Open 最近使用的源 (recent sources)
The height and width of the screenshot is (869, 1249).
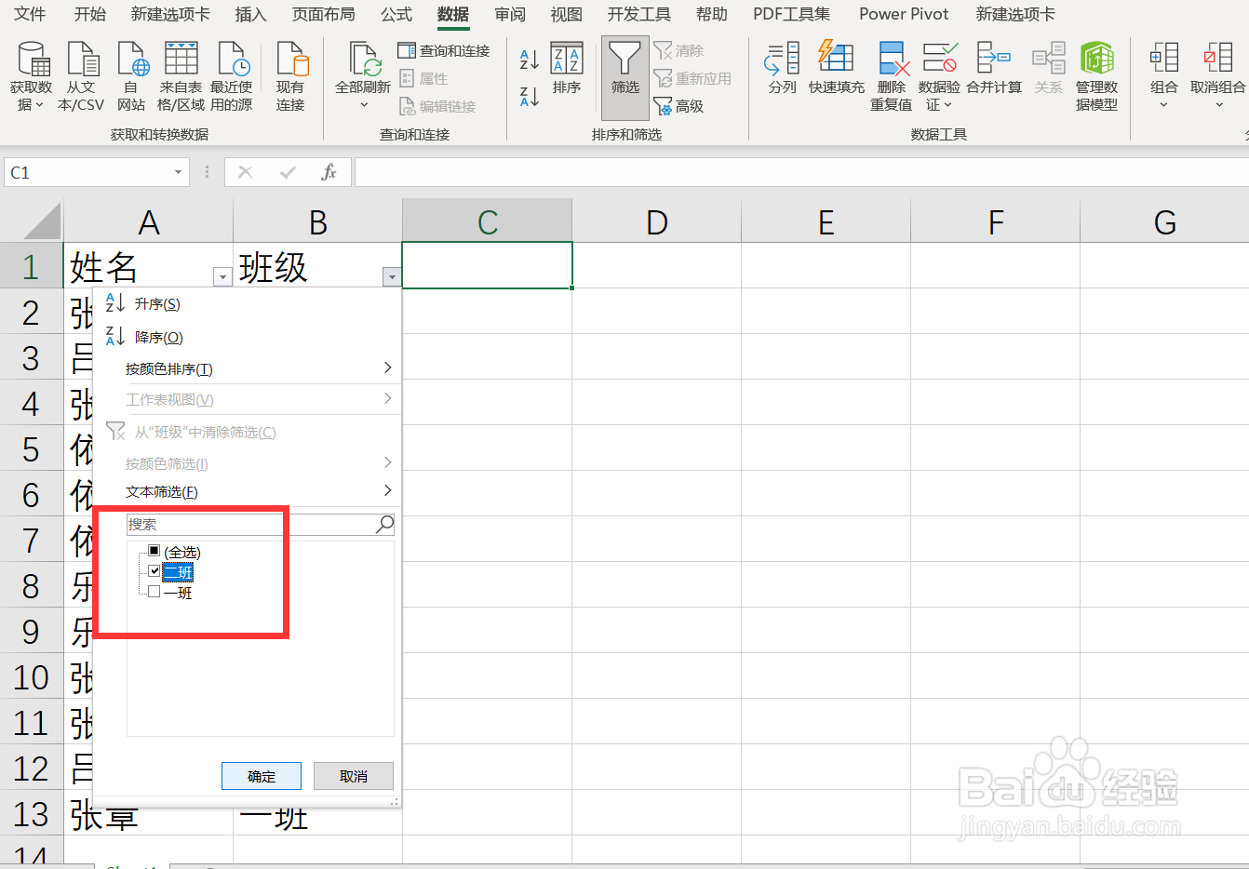[x=232, y=76]
